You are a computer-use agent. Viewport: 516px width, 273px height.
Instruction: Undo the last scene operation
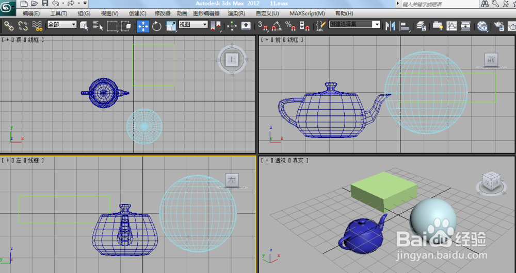point(55,4)
